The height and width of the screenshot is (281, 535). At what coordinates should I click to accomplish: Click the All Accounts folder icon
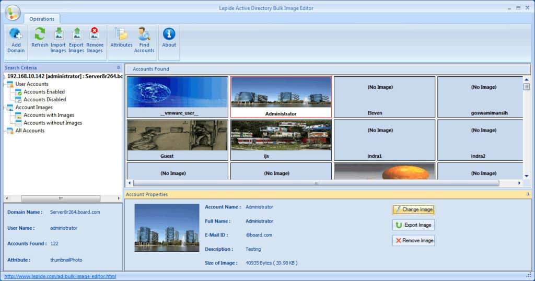10,131
